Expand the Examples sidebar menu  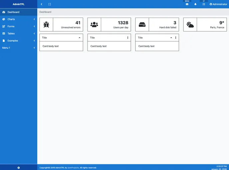19,41
